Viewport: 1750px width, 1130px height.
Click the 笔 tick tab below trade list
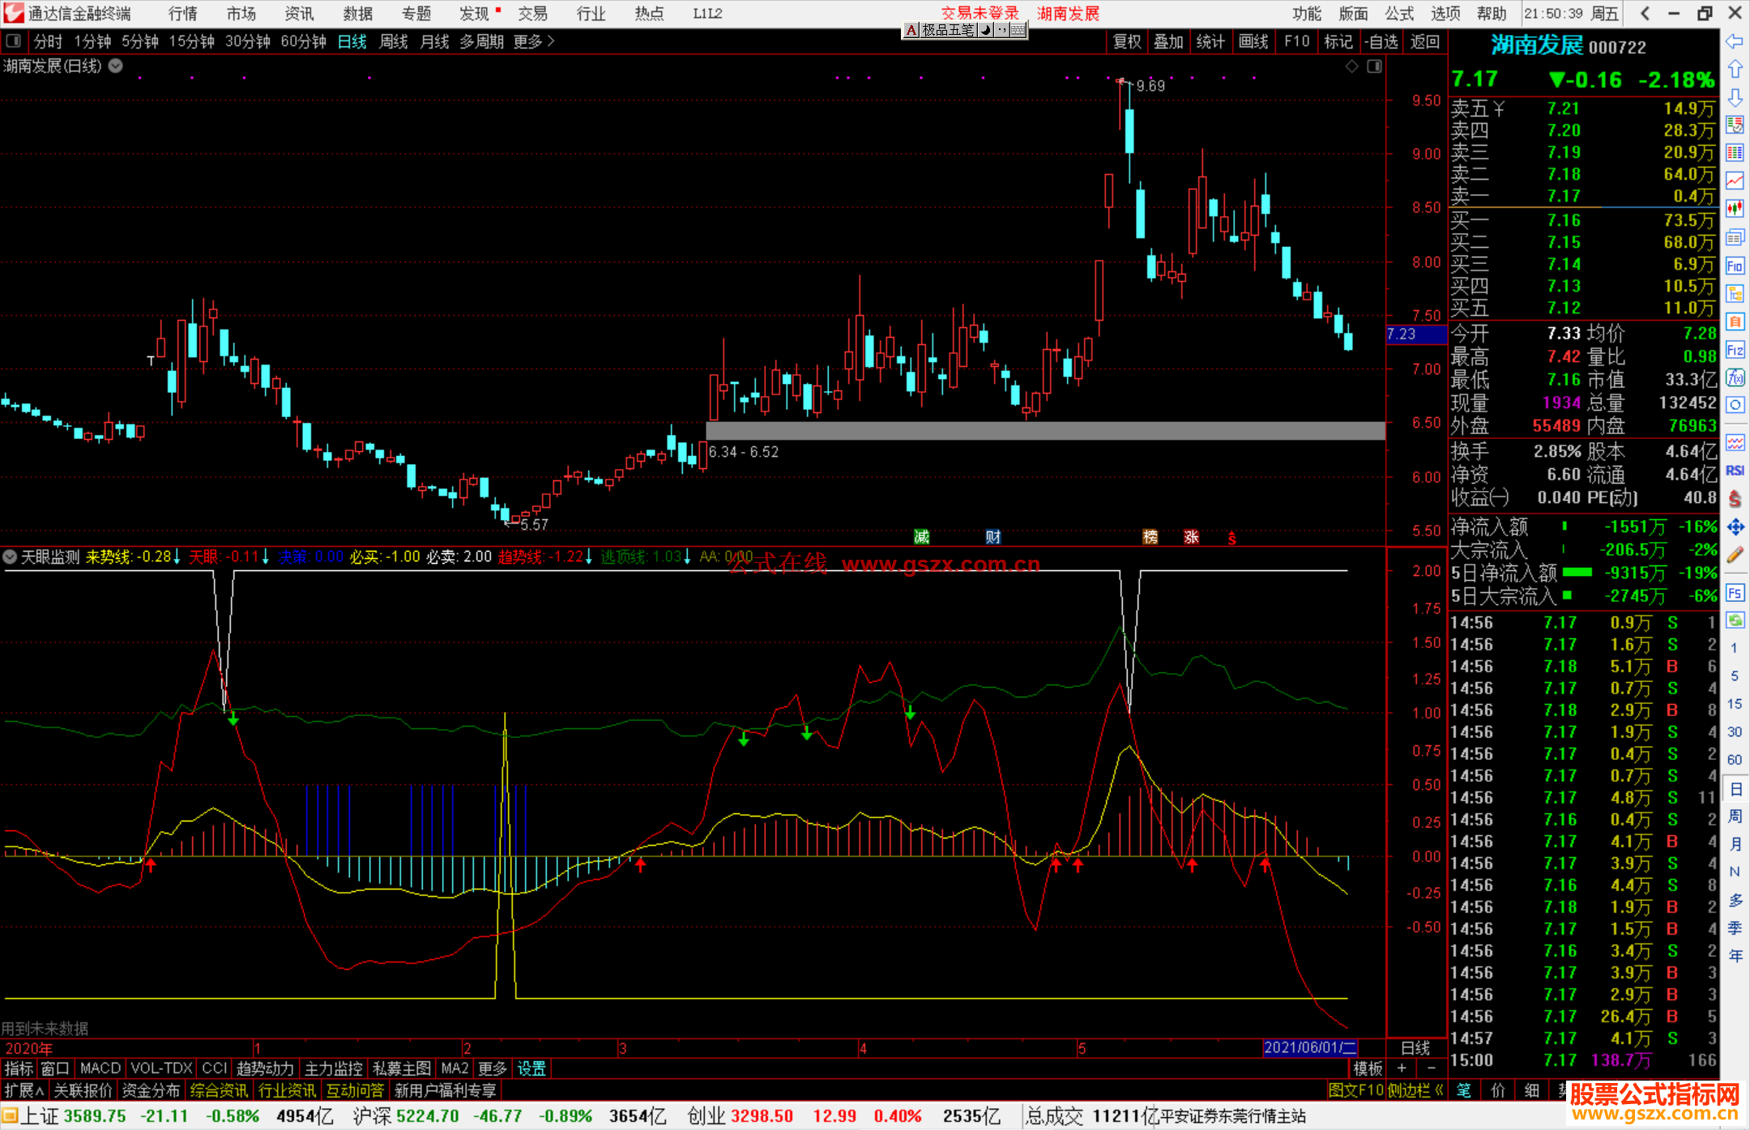1464,1090
